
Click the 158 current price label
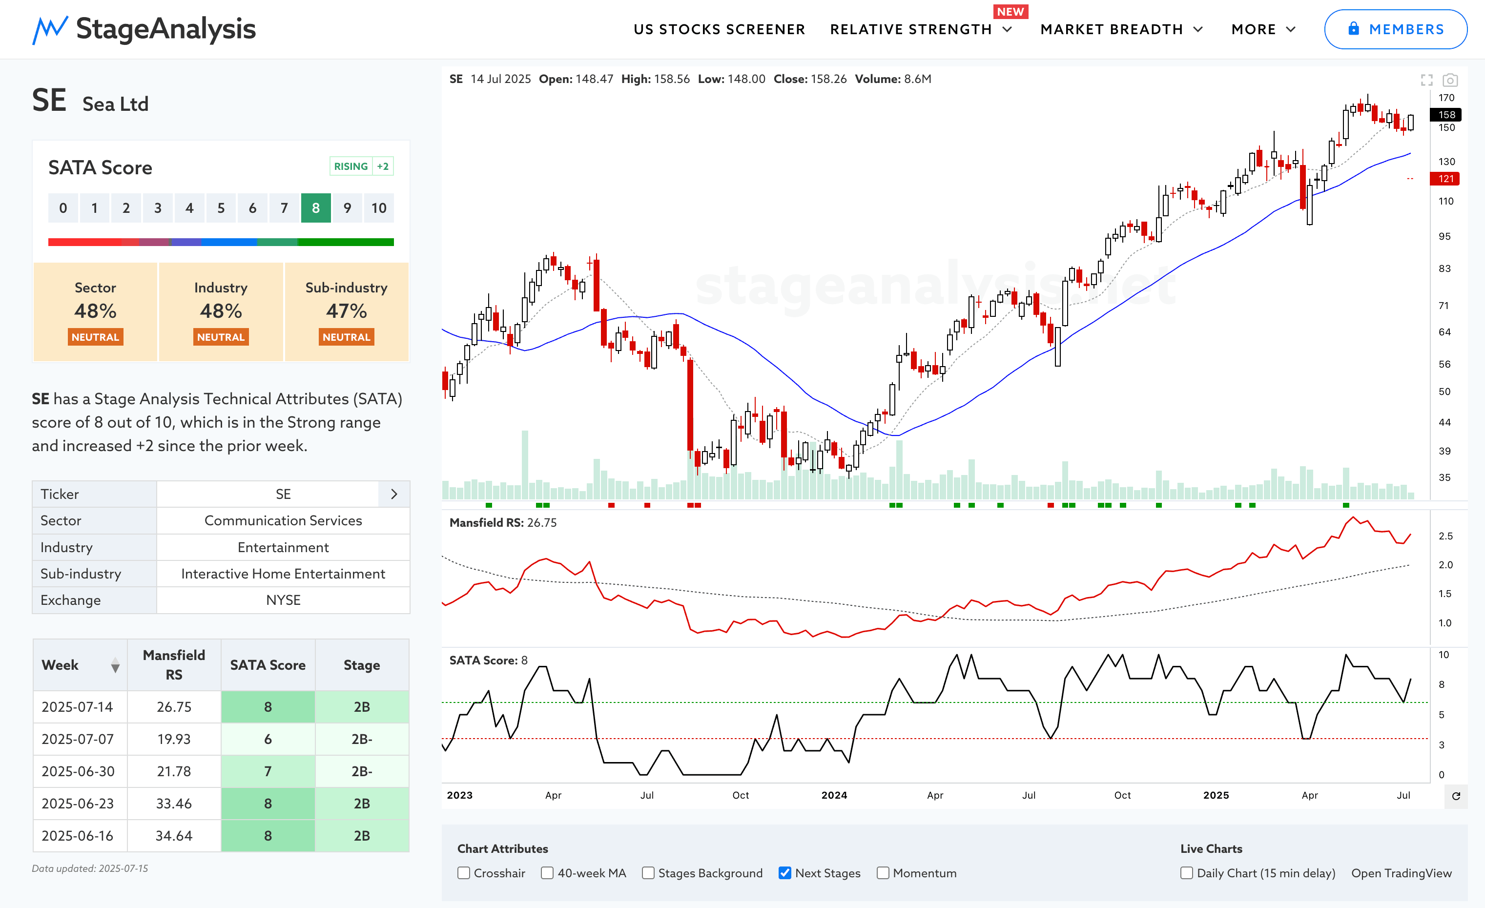[1445, 115]
